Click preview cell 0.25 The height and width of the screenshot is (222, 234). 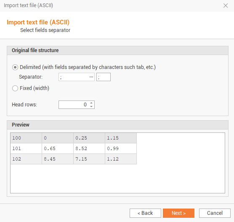(89, 138)
